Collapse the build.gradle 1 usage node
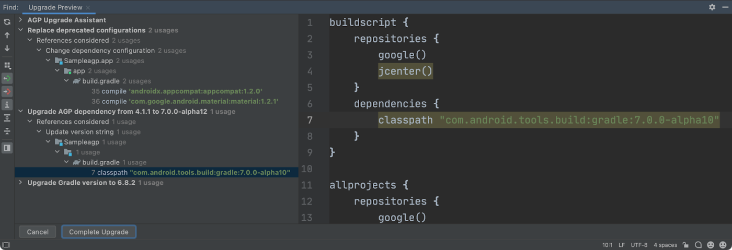Image resolution: width=732 pixels, height=250 pixels. click(x=66, y=162)
